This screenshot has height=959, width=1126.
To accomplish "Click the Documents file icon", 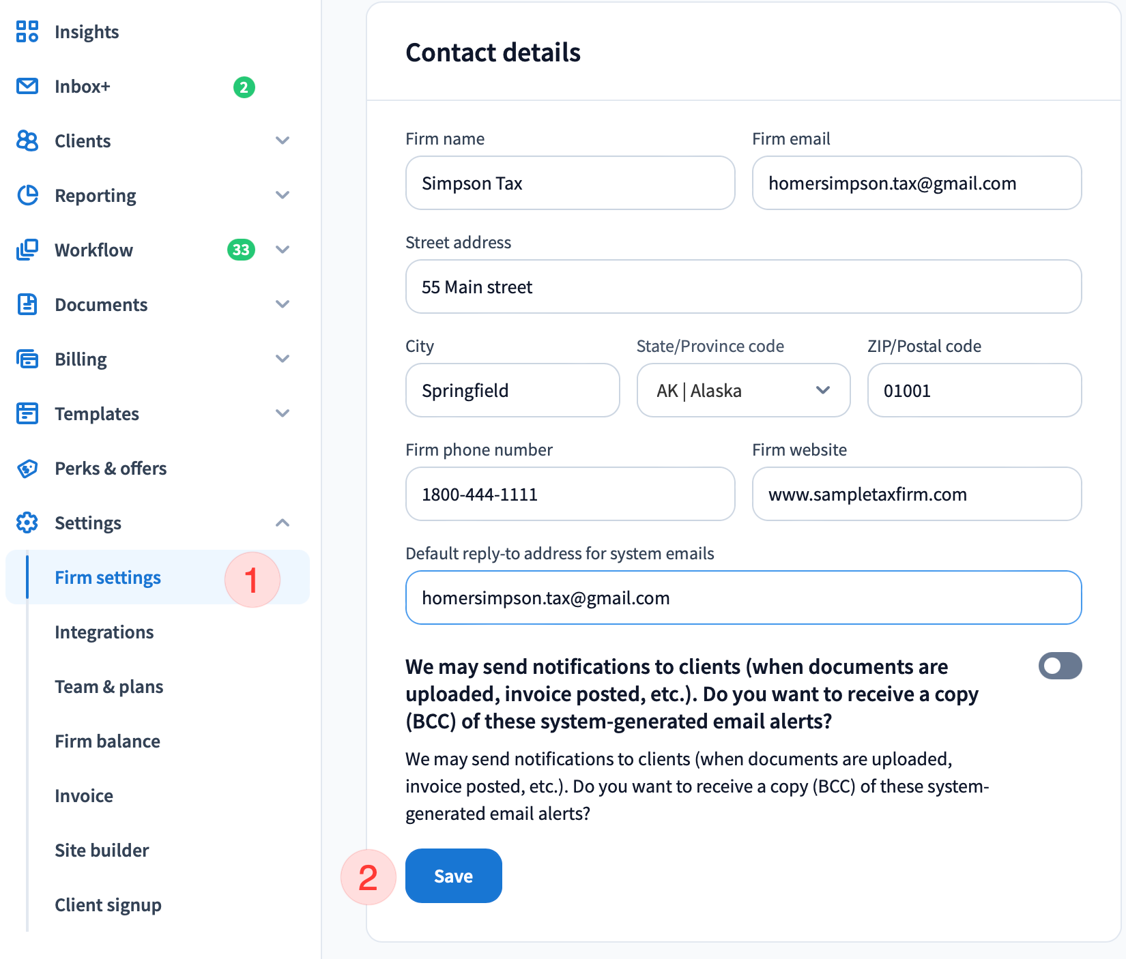I will (x=27, y=304).
